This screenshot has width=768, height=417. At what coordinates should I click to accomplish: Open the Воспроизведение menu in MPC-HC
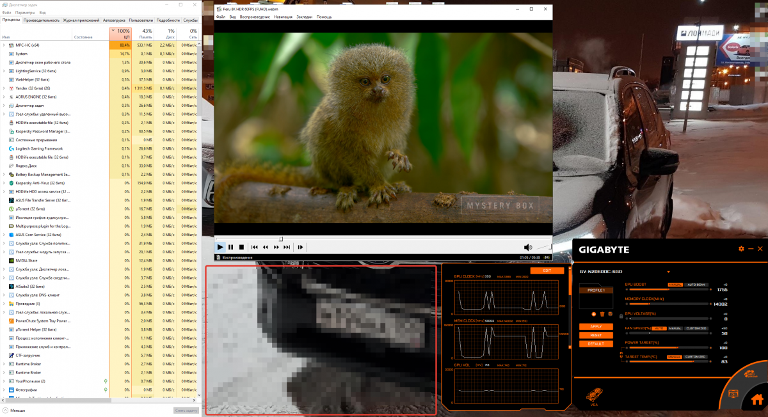click(x=255, y=17)
